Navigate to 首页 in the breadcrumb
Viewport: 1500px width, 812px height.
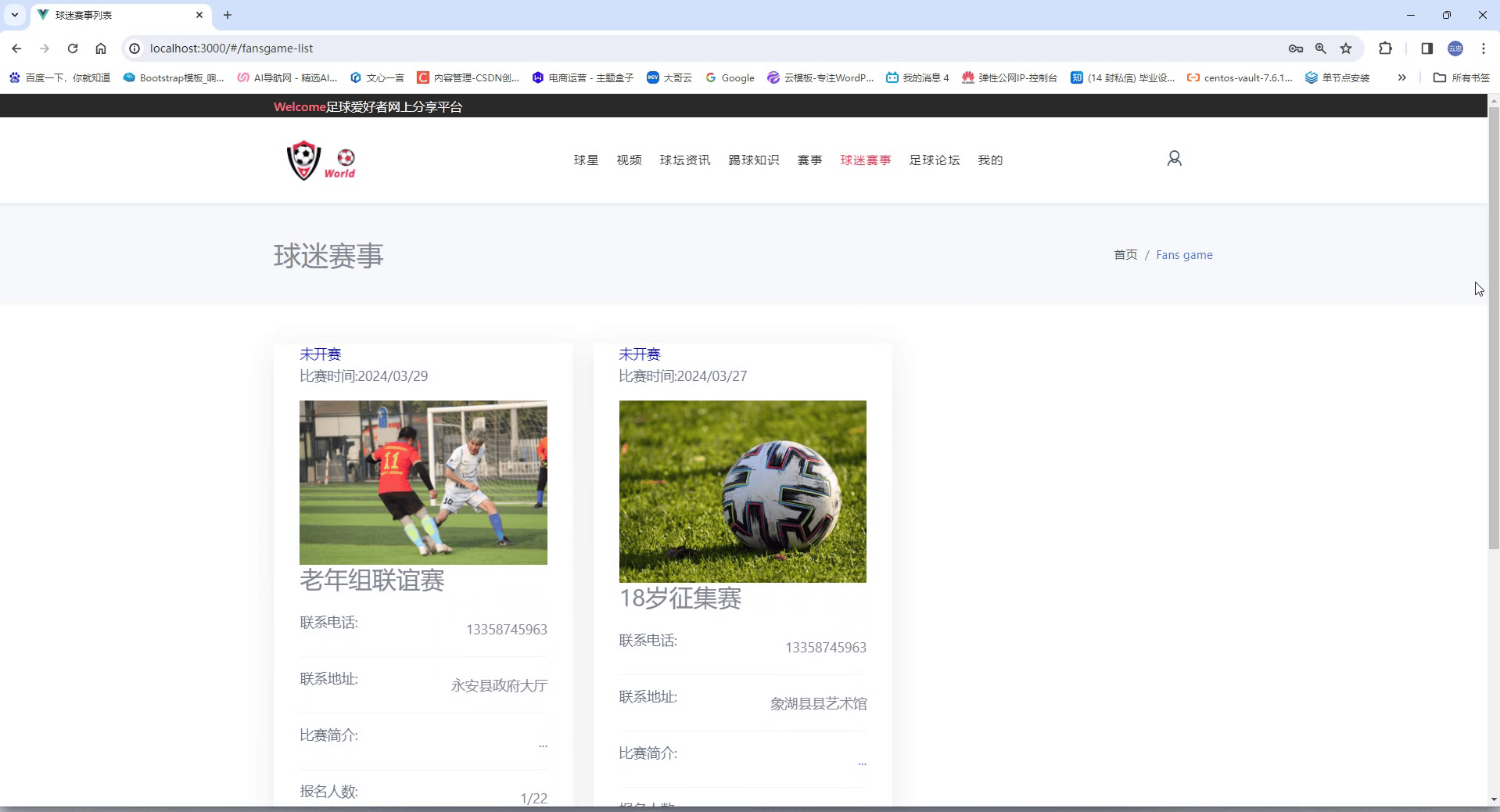(x=1125, y=254)
